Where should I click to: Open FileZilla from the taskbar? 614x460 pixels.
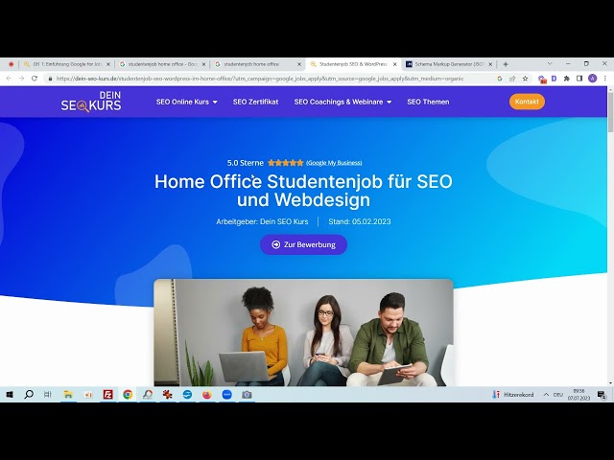coord(107,394)
